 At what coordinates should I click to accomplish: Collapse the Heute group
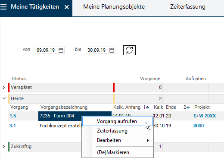pos(4,98)
